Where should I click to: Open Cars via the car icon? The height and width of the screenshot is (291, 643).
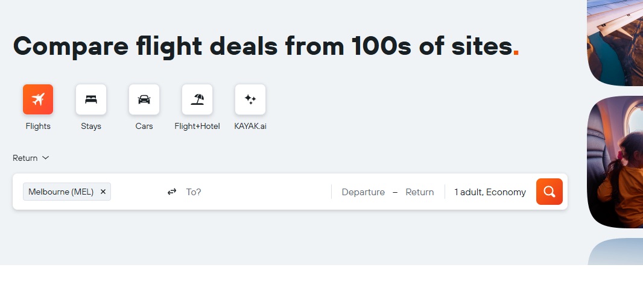144,99
